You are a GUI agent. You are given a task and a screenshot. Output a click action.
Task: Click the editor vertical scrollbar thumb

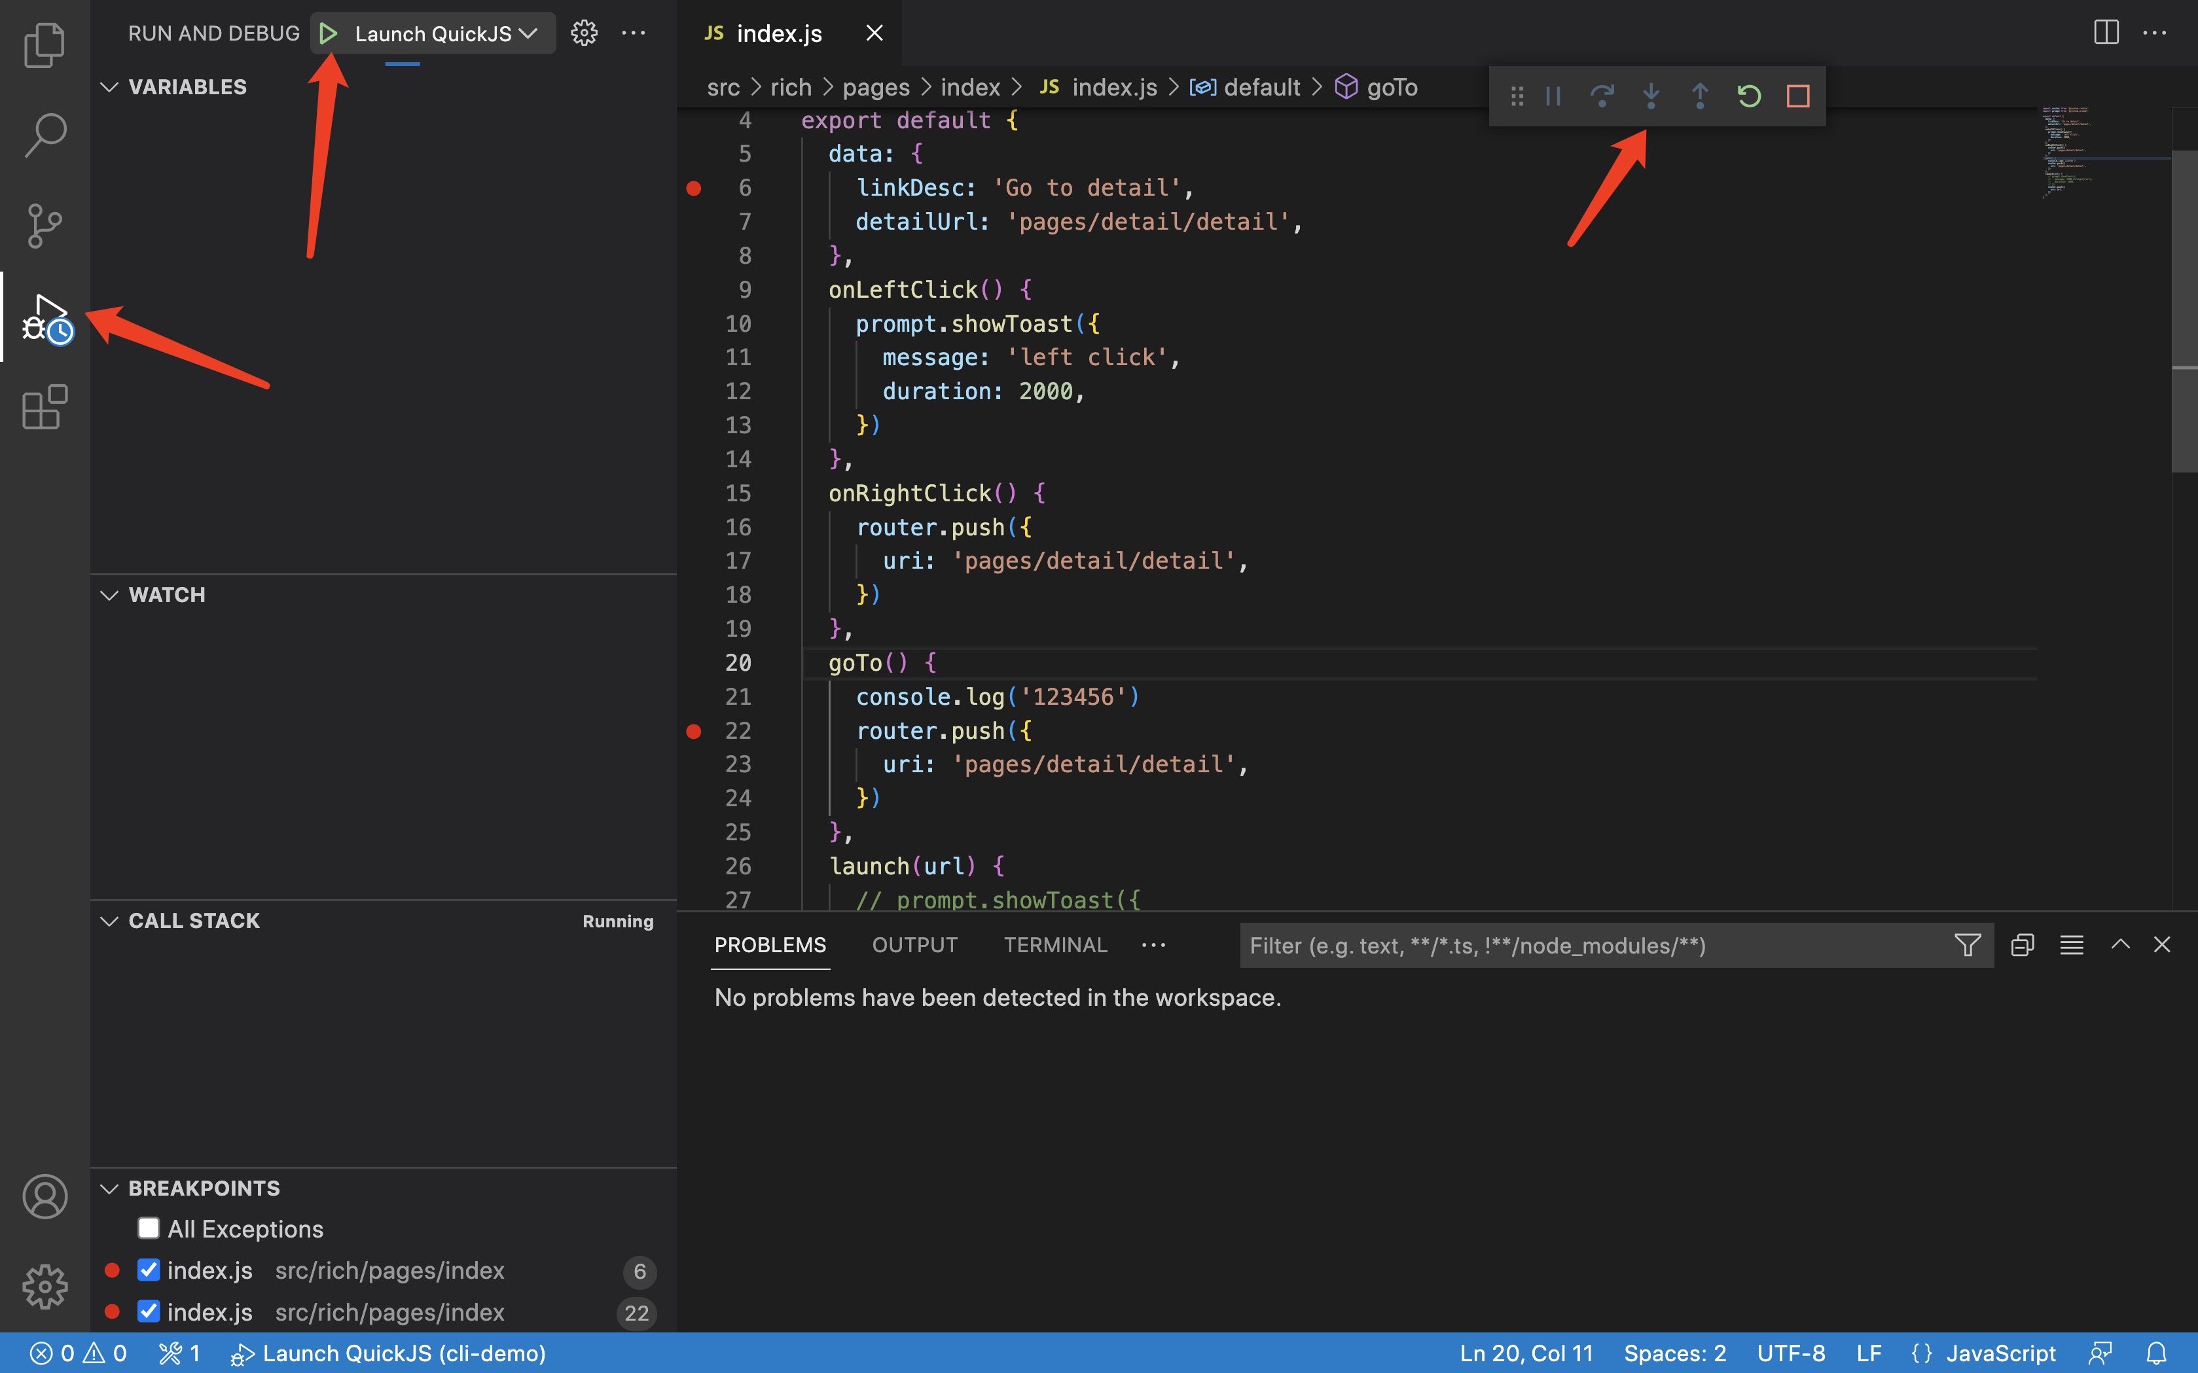pyautogui.click(x=2184, y=312)
